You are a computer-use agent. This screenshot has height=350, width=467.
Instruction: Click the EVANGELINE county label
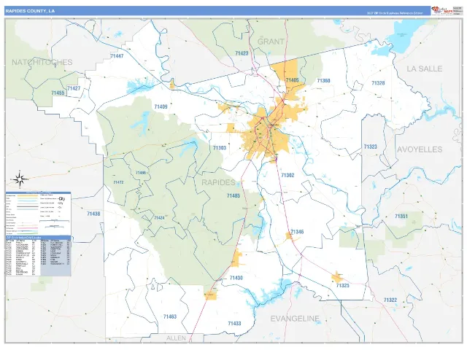point(295,319)
